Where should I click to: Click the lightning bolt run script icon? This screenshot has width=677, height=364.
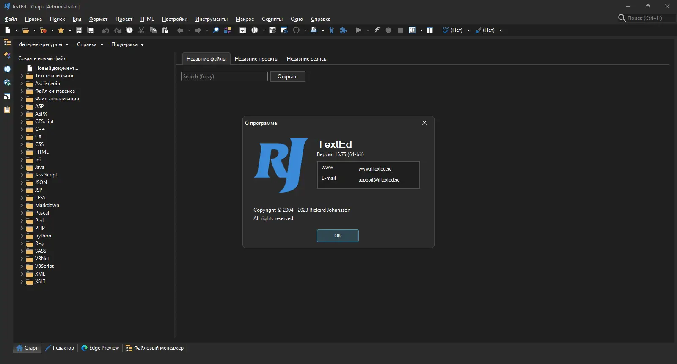[377, 30]
